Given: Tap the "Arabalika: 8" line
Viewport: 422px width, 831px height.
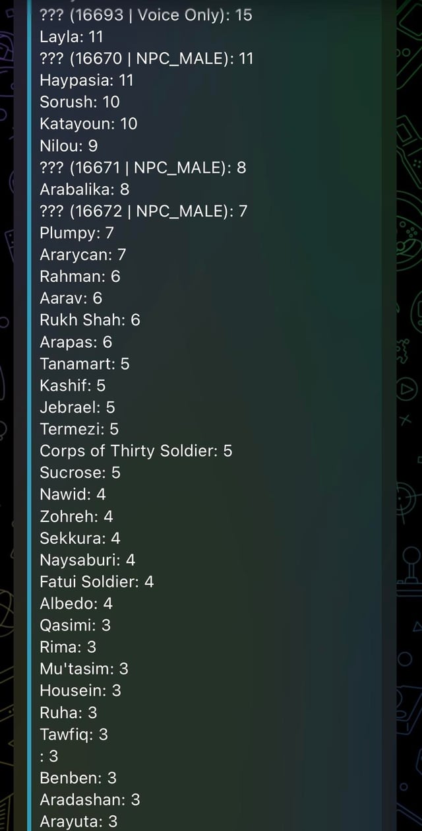Looking at the screenshot, I should point(84,189).
